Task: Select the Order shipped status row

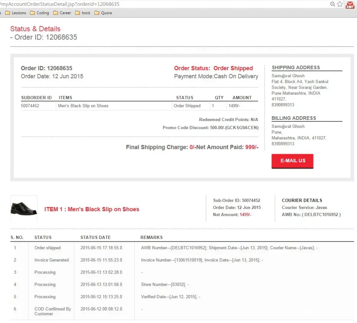Action: (x=47, y=248)
